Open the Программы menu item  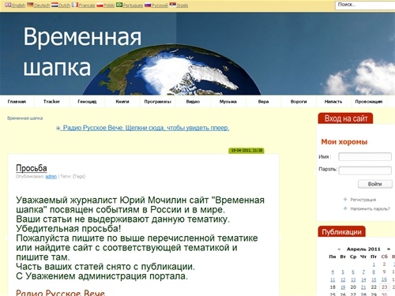[158, 102]
